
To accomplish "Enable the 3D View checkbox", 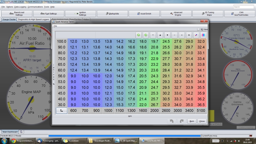I will (x=198, y=29).
